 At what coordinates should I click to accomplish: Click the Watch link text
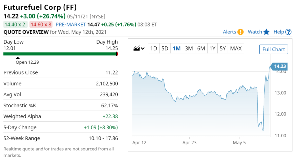(255, 32)
